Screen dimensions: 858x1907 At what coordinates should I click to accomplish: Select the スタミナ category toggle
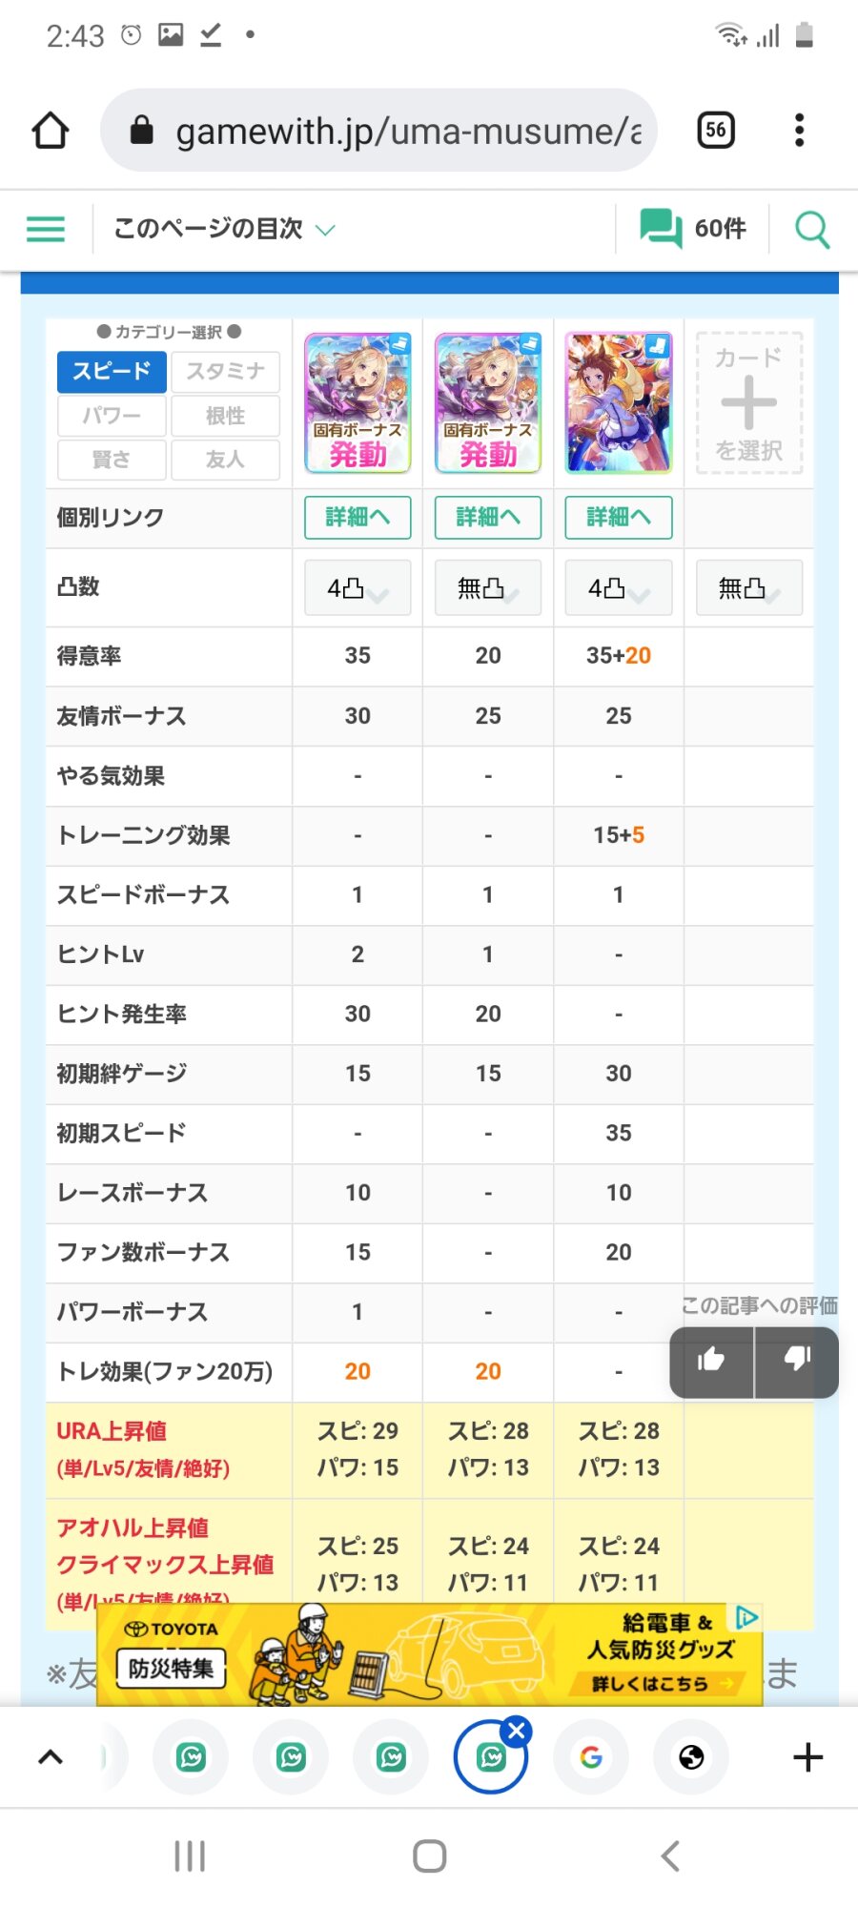pyautogui.click(x=225, y=371)
